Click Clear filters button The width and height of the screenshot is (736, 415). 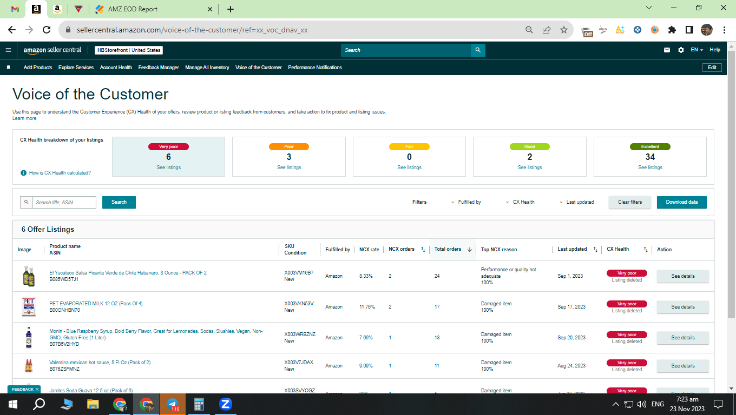(x=630, y=202)
